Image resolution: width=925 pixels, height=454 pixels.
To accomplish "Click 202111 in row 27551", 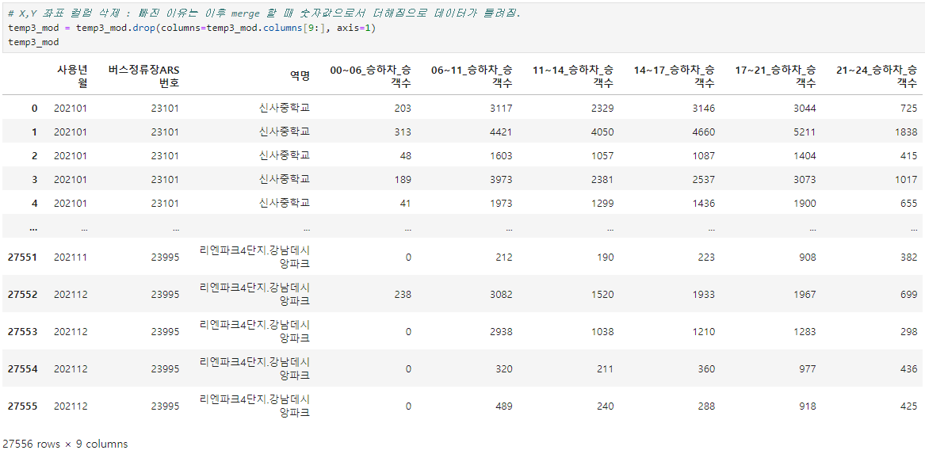I will coord(71,257).
